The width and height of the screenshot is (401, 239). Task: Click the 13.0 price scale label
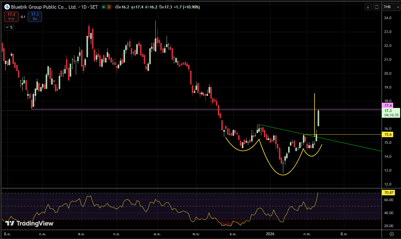click(388, 170)
